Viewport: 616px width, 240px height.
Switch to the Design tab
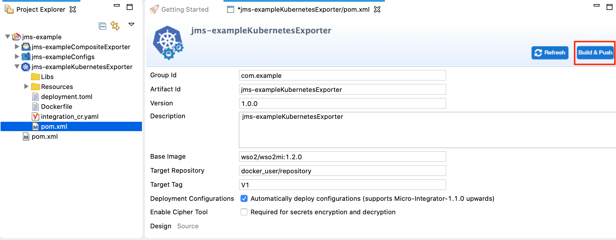pyautogui.click(x=161, y=226)
